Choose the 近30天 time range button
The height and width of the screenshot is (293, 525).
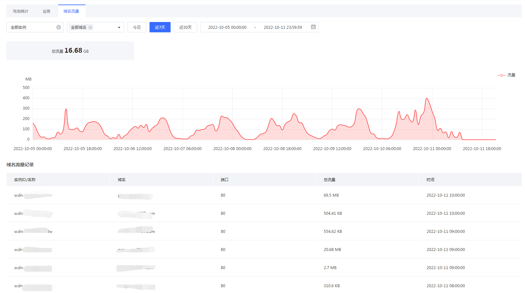pos(185,27)
